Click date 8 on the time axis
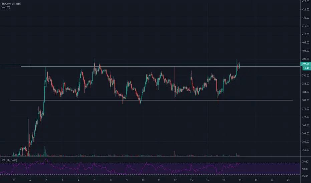 tap(111, 180)
